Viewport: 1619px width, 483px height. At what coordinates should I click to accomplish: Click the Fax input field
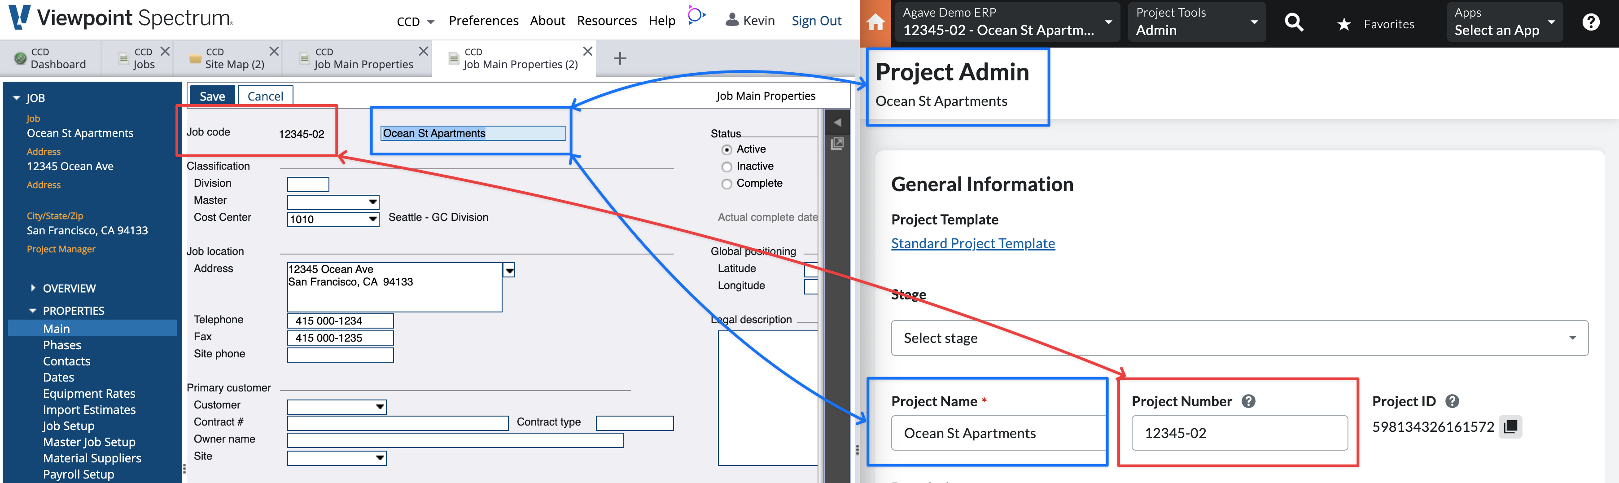[340, 338]
